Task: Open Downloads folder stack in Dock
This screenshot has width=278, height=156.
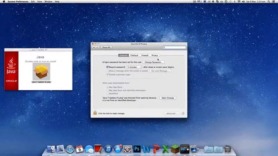Action: (218, 149)
